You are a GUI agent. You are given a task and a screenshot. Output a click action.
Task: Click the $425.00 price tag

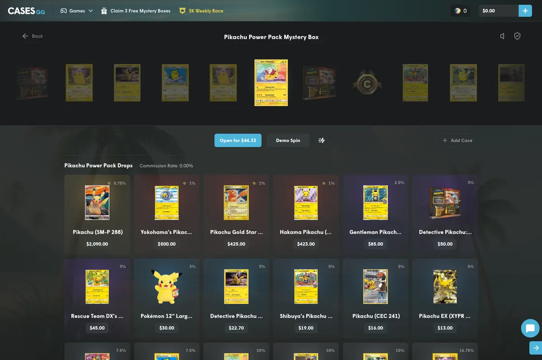(236, 244)
